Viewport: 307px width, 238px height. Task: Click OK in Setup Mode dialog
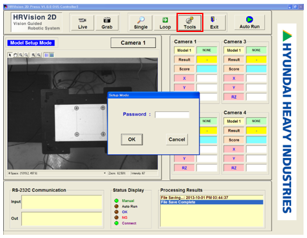132,139
